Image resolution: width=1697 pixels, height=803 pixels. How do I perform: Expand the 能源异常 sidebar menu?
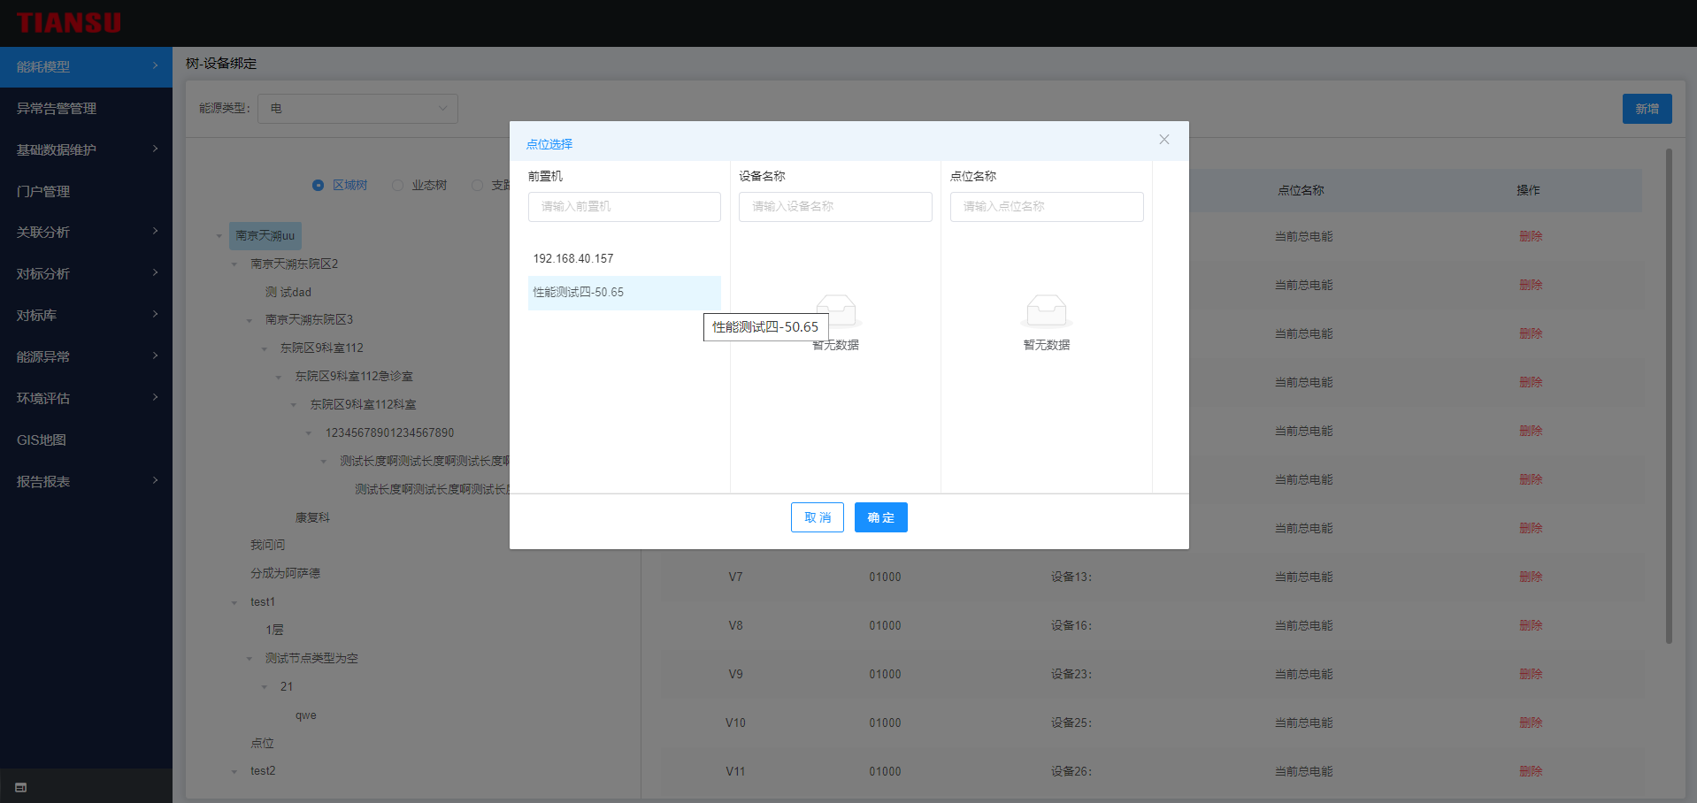86,357
